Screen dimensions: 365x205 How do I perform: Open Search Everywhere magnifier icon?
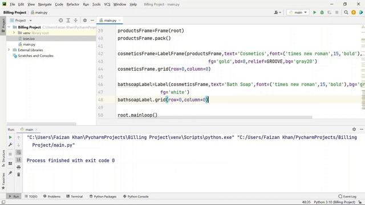[346, 13]
